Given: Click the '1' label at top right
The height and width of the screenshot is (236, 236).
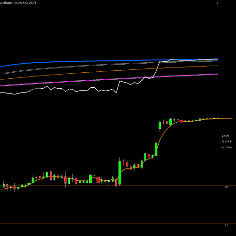Looking at the screenshot, I should pos(218,3).
